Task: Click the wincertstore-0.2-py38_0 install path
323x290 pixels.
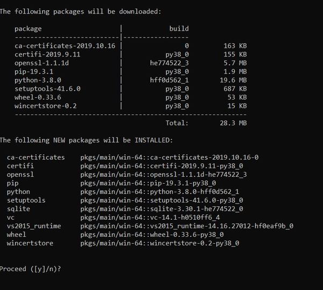Action: (x=160, y=243)
